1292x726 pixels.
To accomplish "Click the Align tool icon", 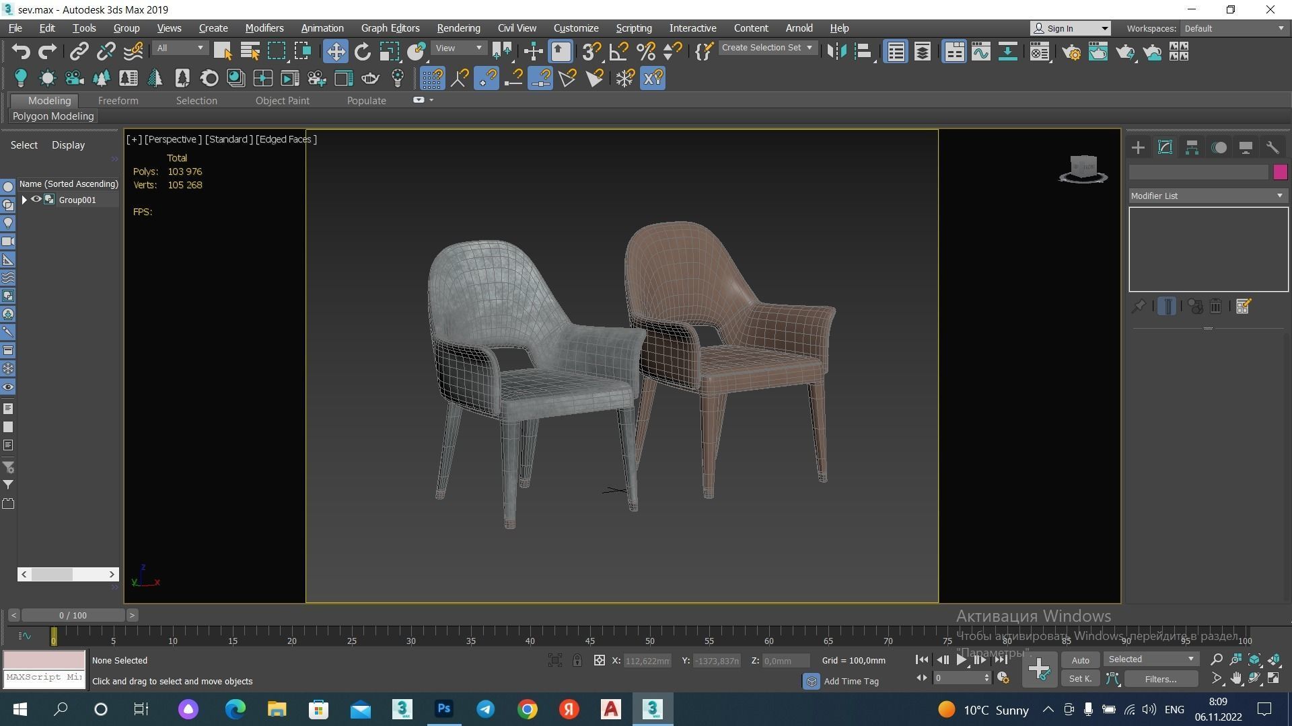I will (x=863, y=52).
